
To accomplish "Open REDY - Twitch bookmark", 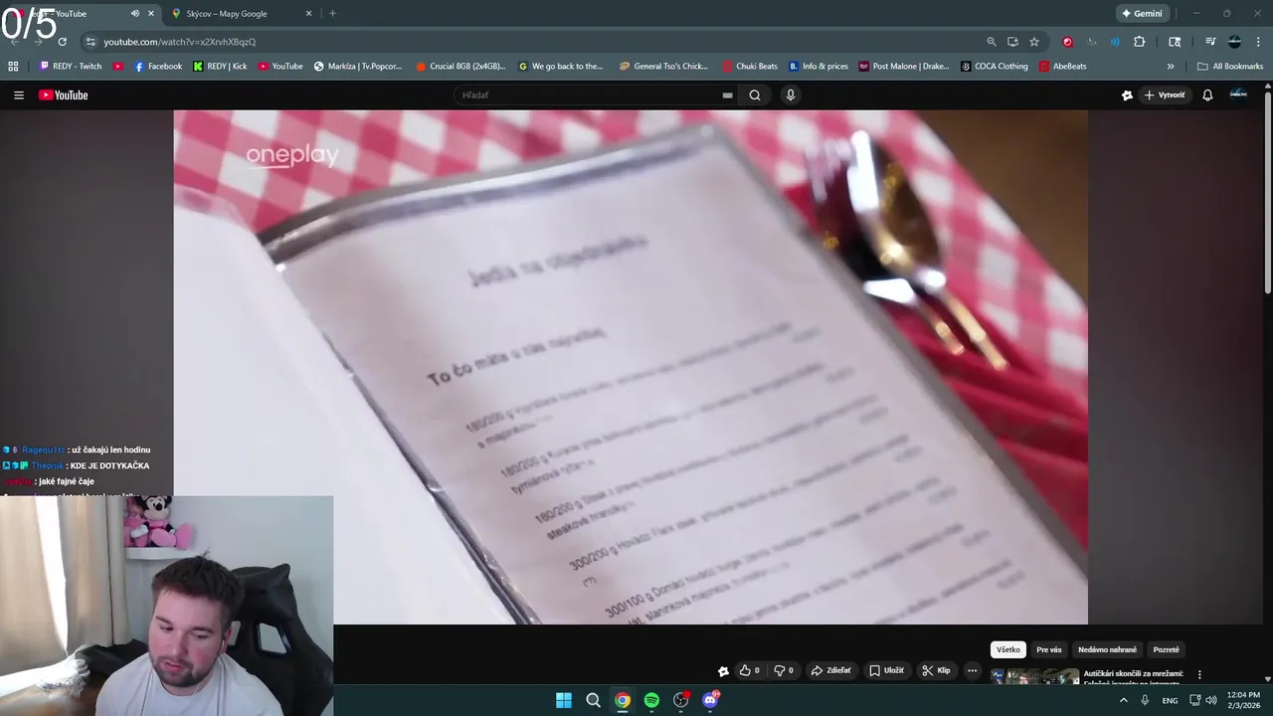I will 71,67.
